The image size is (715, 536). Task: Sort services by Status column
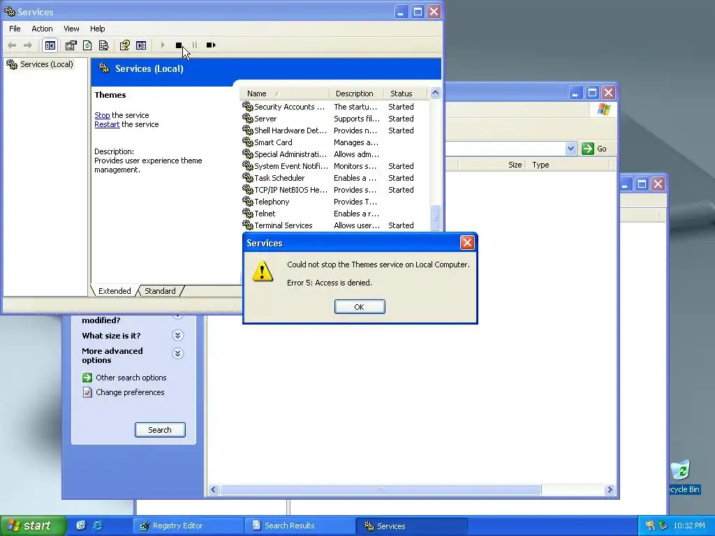pos(406,94)
